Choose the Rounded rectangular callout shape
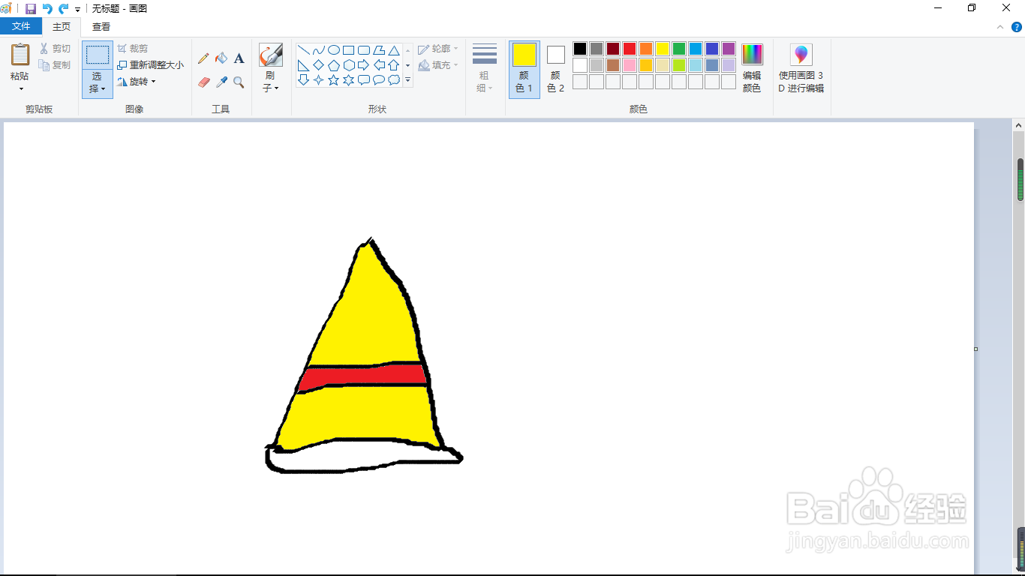 click(x=364, y=79)
